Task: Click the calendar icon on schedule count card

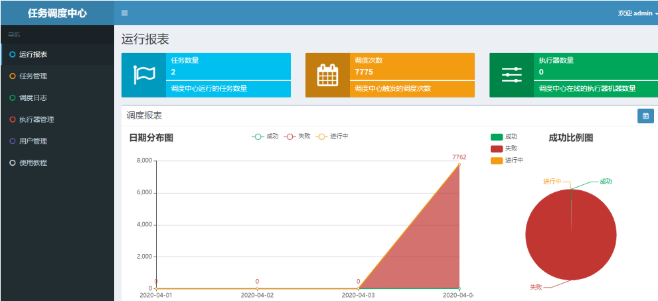Action: click(x=327, y=76)
